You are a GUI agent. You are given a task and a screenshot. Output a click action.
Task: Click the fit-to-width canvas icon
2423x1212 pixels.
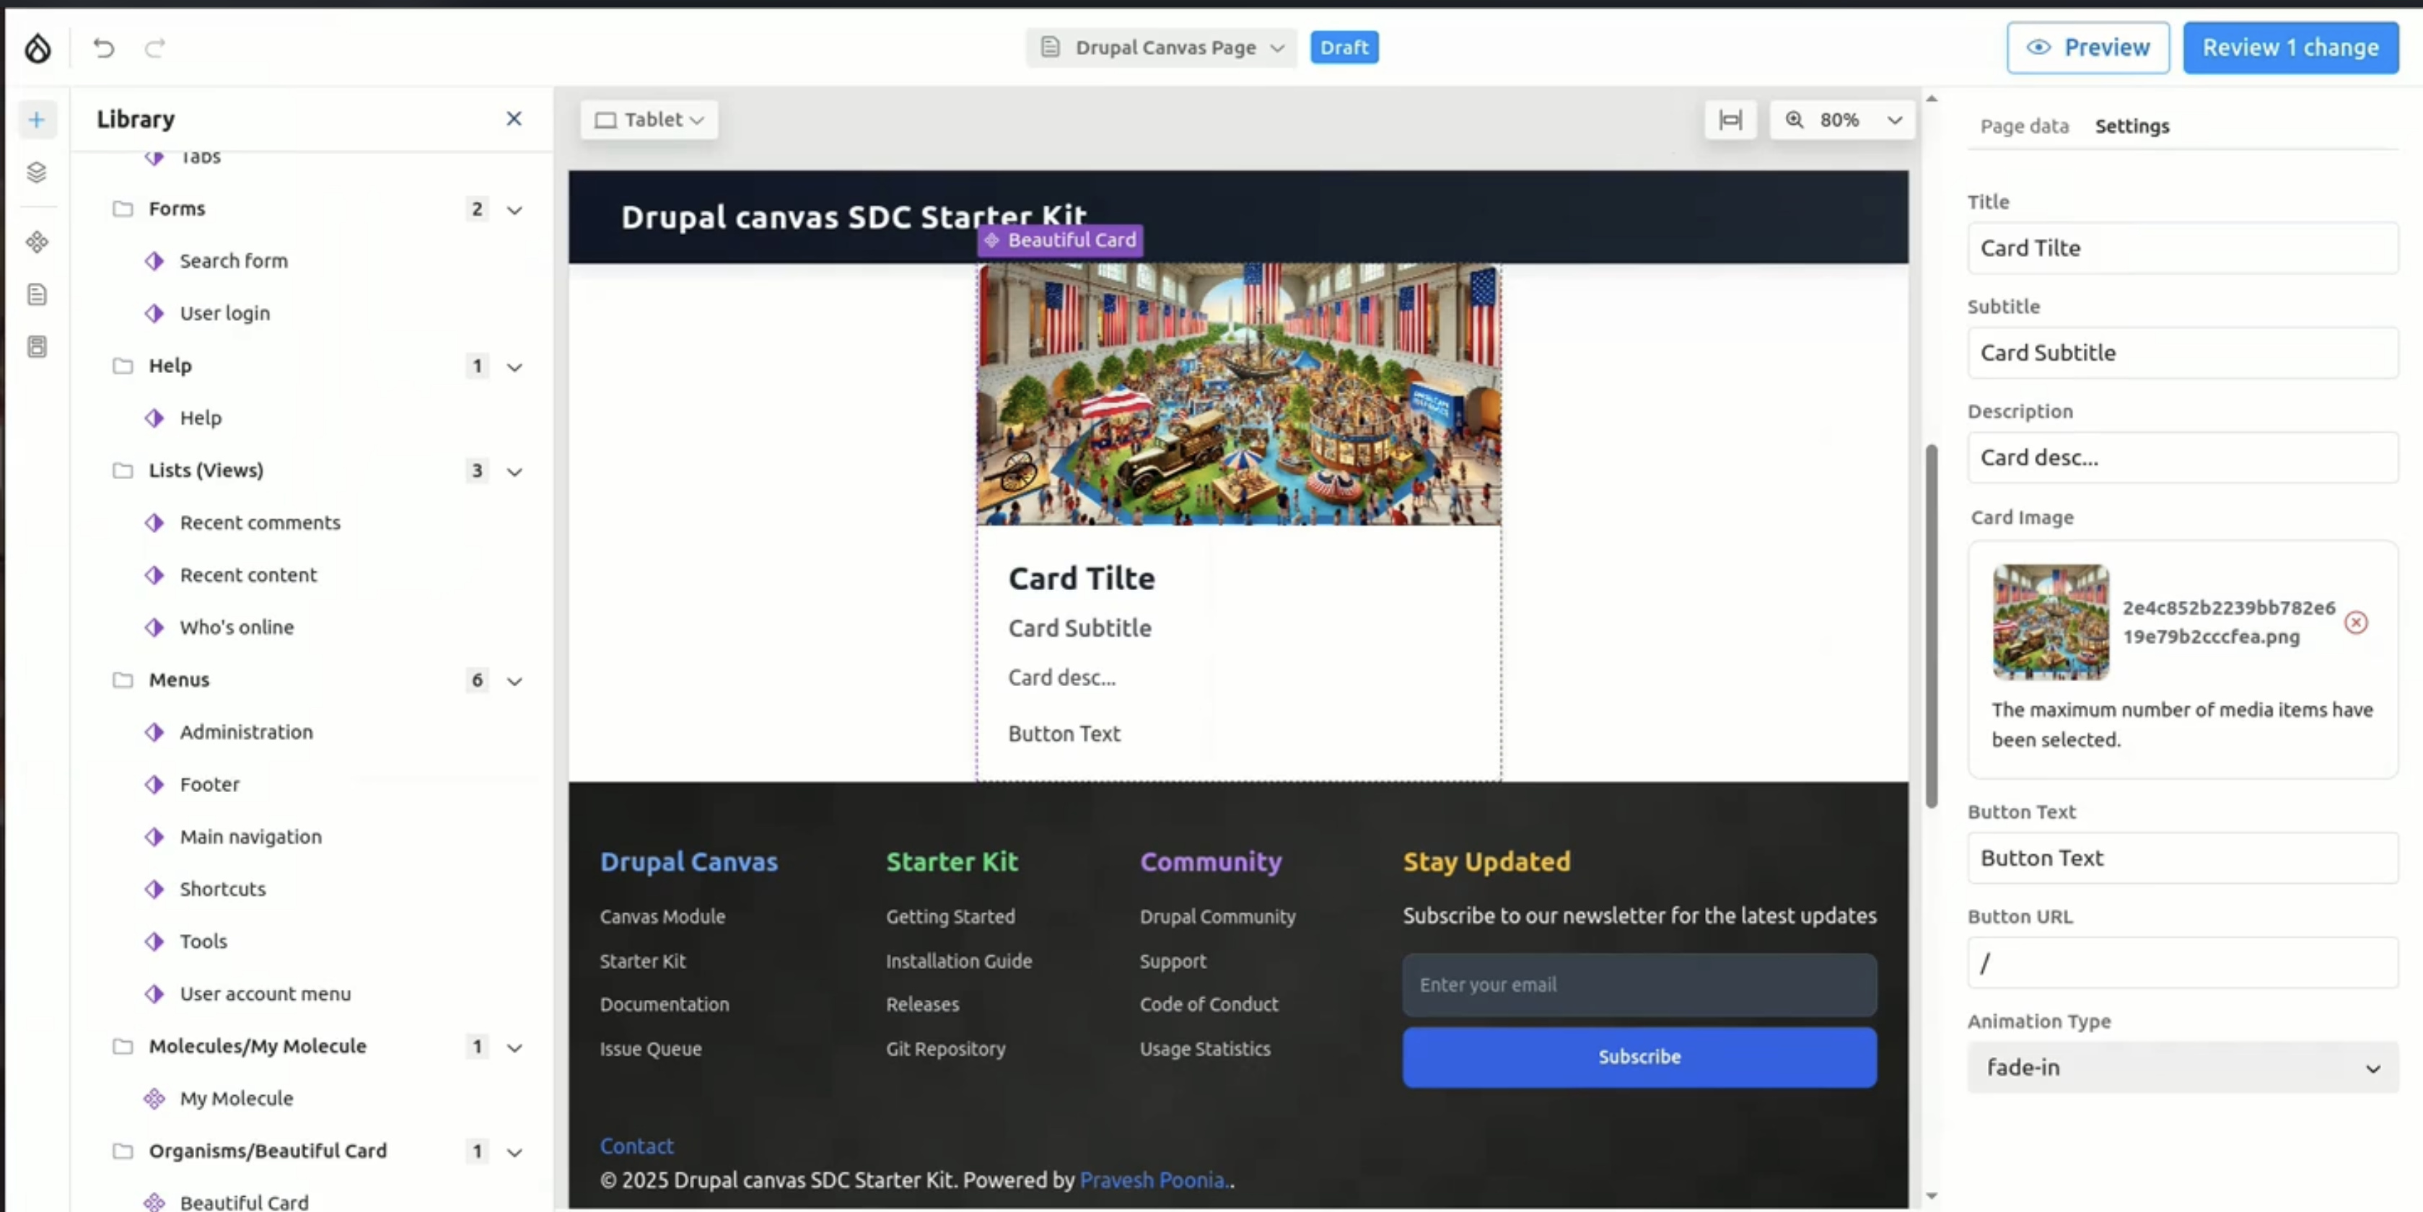tap(1730, 120)
